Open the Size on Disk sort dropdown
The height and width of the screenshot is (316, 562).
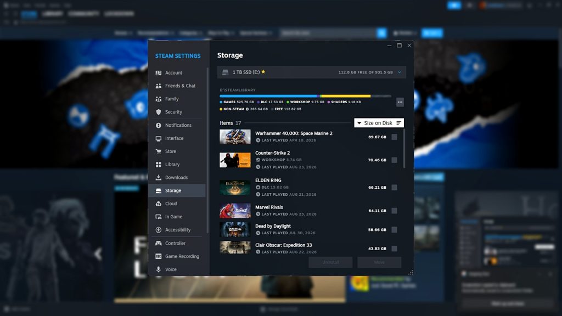coord(379,123)
